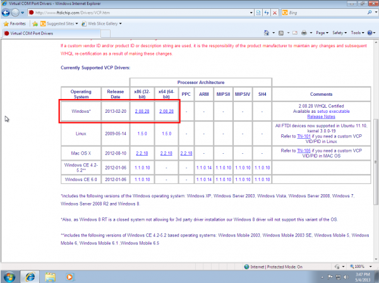Click the Compatibility View icon
This screenshot has height=283, width=379.
(x=258, y=13)
